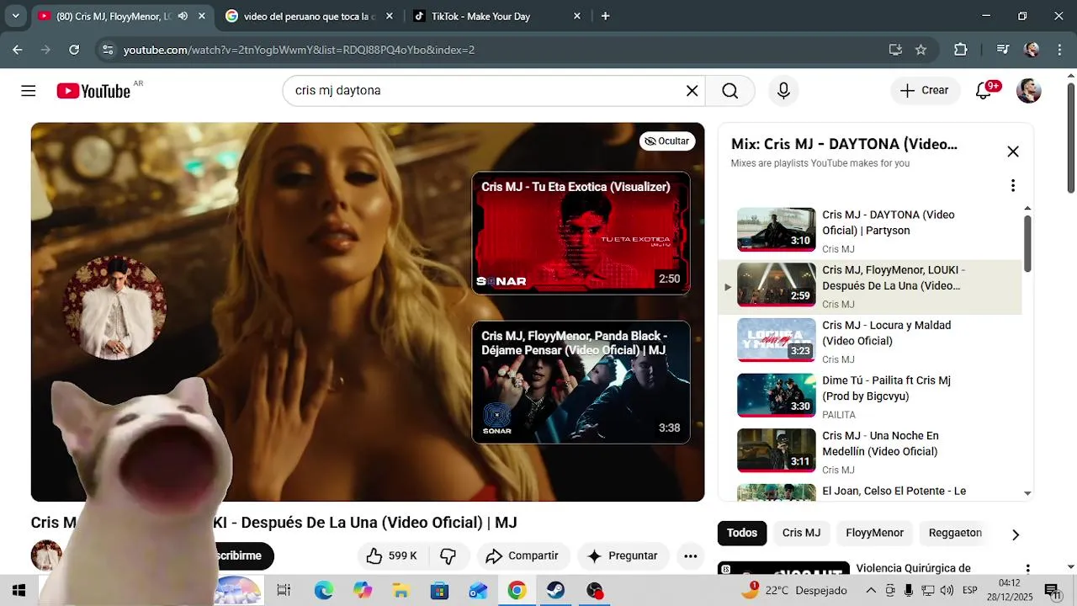Open the YouTube hamburger guide menu
The image size is (1077, 606).
pyautogui.click(x=29, y=91)
